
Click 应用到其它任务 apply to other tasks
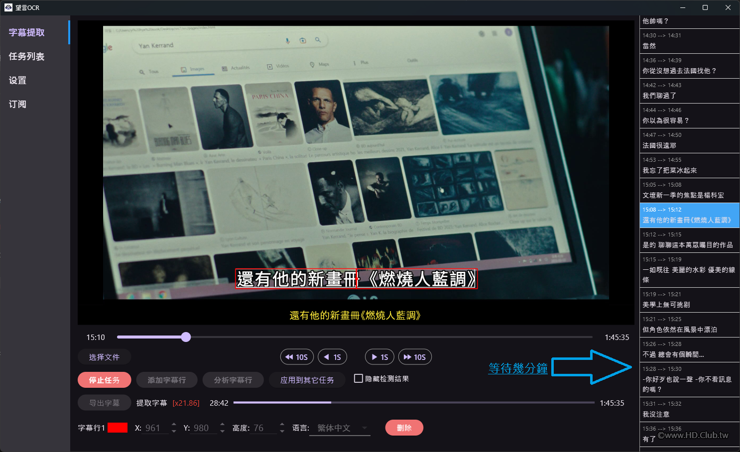point(307,380)
